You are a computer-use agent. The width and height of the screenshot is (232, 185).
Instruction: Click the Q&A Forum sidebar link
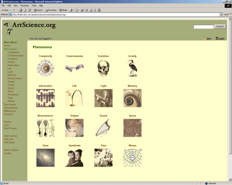[x=10, y=128]
